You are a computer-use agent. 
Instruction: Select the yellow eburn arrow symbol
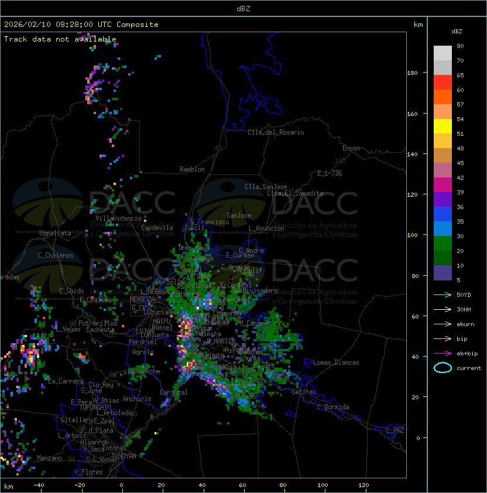click(443, 324)
